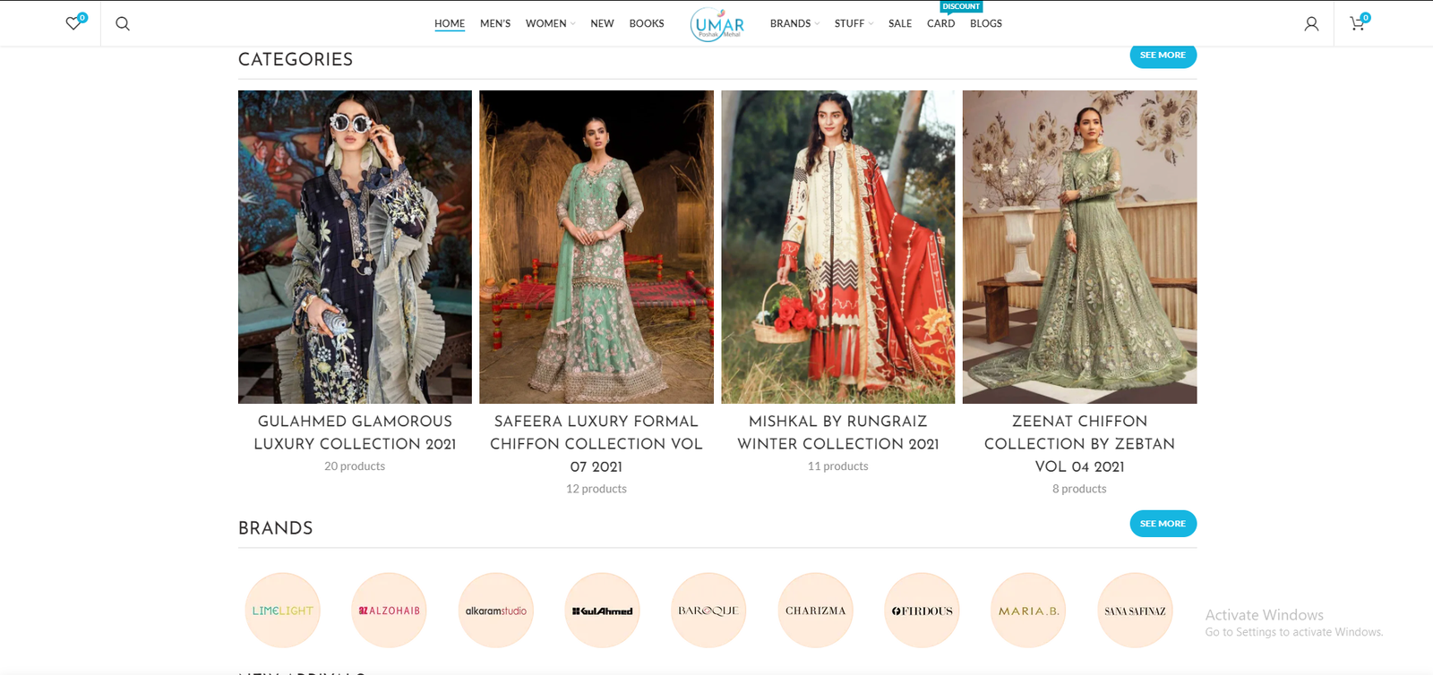Screen dimensions: 1433x675
Task: Open Zeenat Chiffon Collection by Zebtan title
Action: point(1079,444)
